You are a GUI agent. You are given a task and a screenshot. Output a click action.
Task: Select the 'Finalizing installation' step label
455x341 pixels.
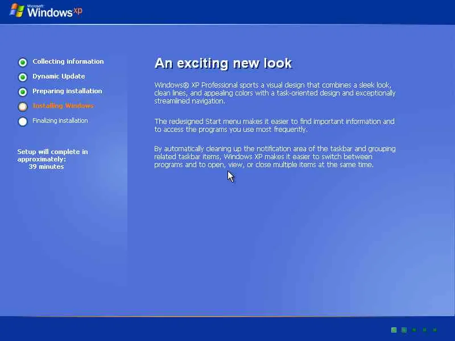pyautogui.click(x=60, y=120)
